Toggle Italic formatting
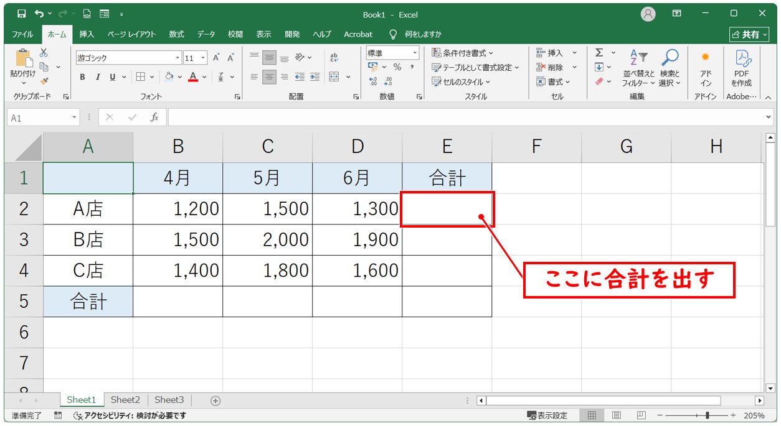The height and width of the screenshot is (426, 781). click(98, 77)
